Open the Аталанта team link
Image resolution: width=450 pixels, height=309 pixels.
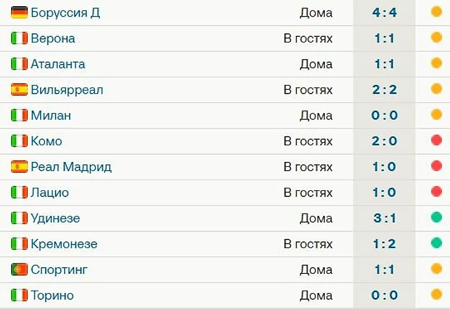[x=58, y=64]
